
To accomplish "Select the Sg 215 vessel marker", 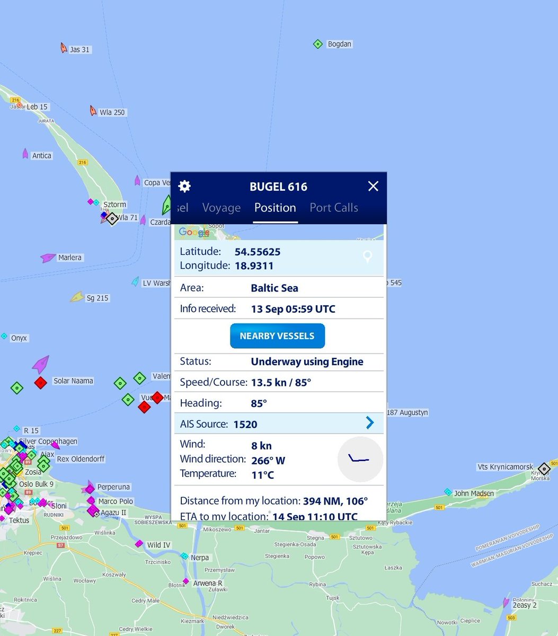I will tap(77, 297).
